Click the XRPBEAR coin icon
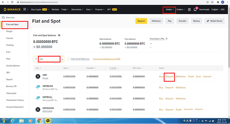Screen dimensions: 230x124 [x=38, y=87]
